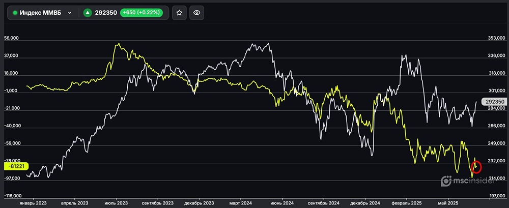The width and height of the screenshot is (509, 208).
Task: Click the январь 2023 date label
Action: (33, 203)
